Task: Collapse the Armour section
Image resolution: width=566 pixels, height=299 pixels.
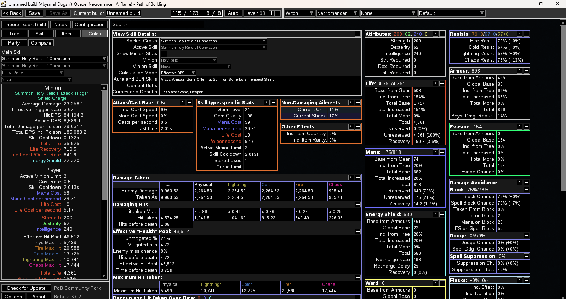Action: (x=526, y=71)
